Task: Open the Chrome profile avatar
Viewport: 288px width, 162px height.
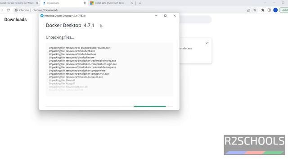Action: pyautogui.click(x=275, y=10)
